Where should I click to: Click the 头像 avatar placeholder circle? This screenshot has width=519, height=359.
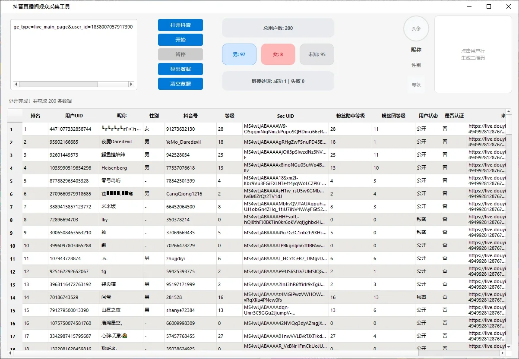coord(416,29)
